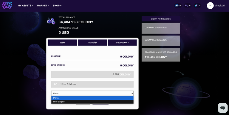The height and width of the screenshot is (115, 229).
Task: Collapse the Player select dropdown
Action: [x=92, y=93]
